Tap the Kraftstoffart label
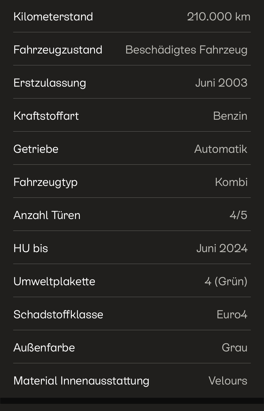This screenshot has height=411, width=264. tap(46, 116)
